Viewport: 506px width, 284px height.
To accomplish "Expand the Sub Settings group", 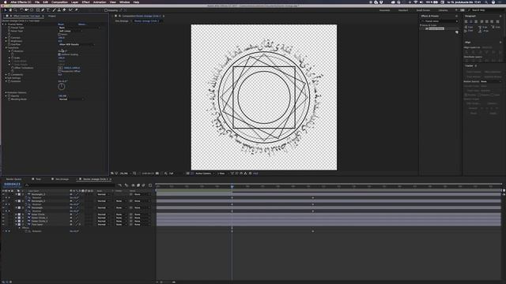I will (6, 78).
